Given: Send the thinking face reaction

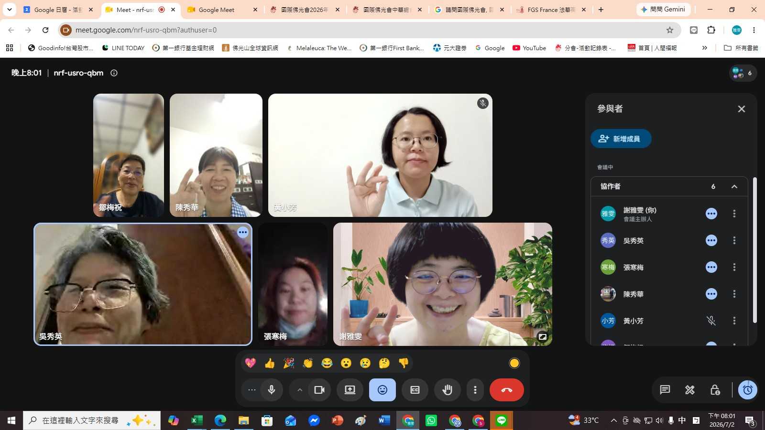Looking at the screenshot, I should [384, 363].
